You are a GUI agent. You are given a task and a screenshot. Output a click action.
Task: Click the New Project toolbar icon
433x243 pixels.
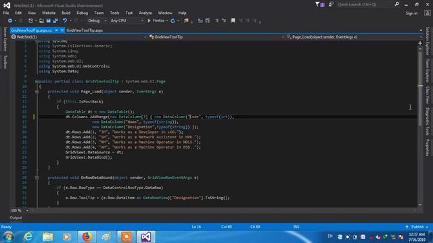click(x=30, y=21)
